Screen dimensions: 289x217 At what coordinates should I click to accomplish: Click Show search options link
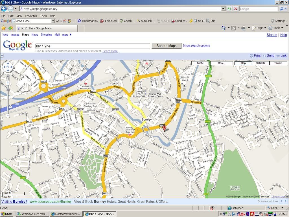(196, 45)
